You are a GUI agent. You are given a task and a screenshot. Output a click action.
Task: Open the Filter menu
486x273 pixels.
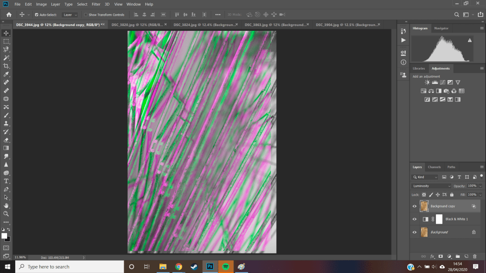click(x=96, y=4)
